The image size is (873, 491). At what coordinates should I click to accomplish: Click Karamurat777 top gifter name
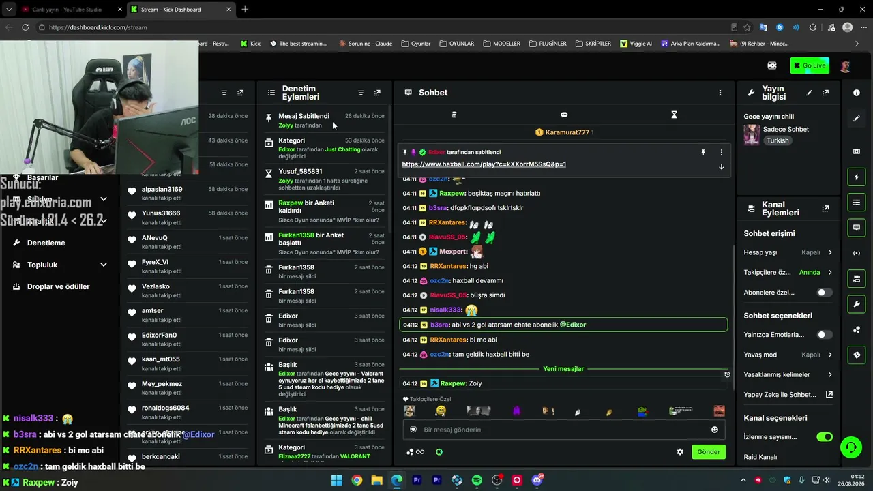[x=567, y=132]
